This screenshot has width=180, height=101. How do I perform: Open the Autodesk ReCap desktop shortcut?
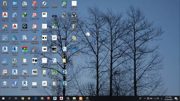pos(15,51)
